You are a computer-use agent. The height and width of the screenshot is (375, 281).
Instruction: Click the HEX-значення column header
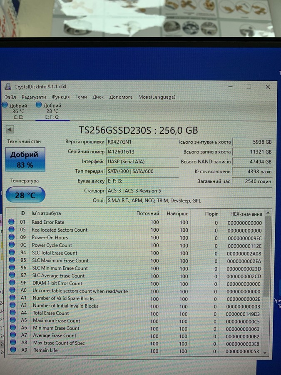pyautogui.click(x=246, y=214)
